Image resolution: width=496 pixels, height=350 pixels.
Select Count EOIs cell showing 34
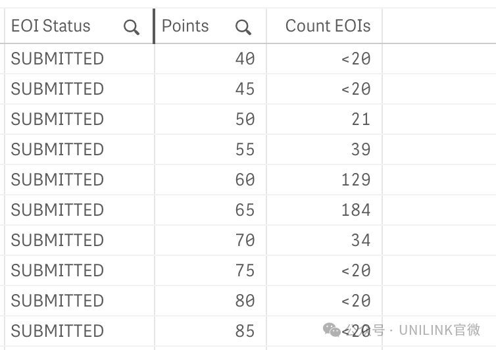360,240
